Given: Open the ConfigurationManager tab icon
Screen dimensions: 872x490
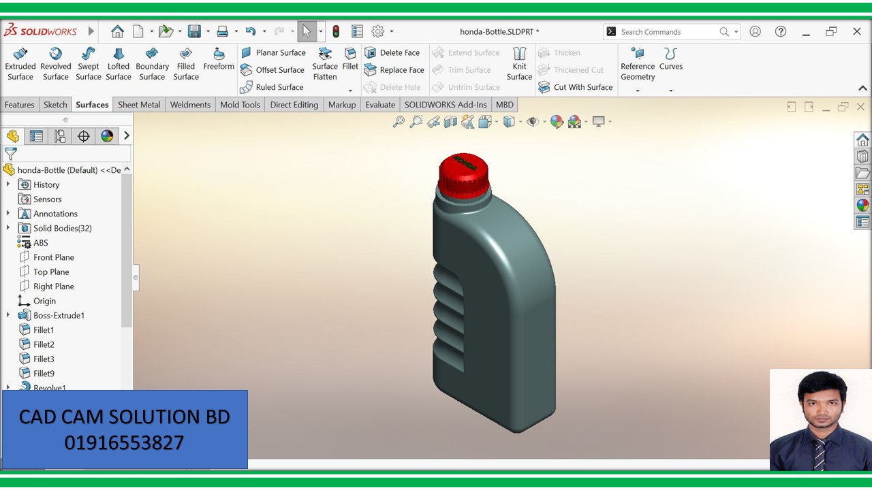Looking at the screenshot, I should (x=60, y=136).
